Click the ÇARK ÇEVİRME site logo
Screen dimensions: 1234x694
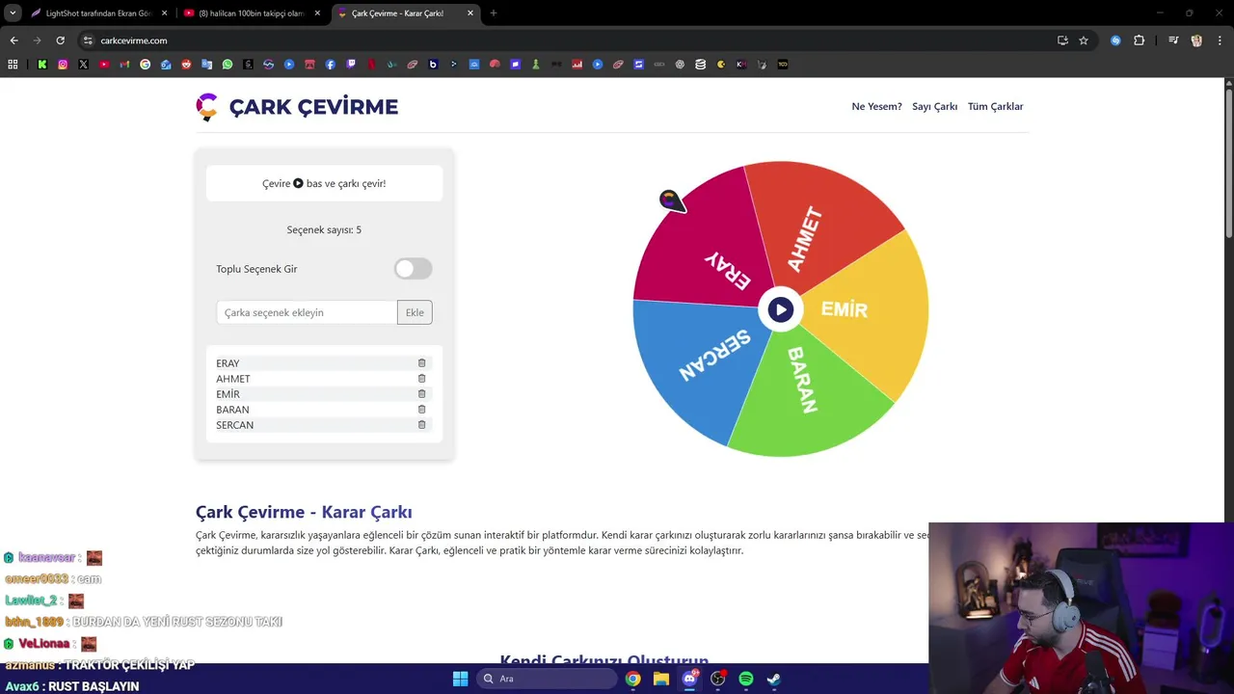(297, 106)
